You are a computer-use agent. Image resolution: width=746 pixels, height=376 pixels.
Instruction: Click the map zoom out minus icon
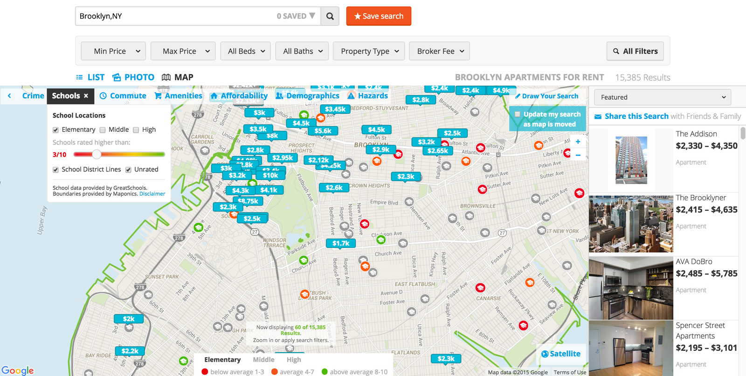point(578,155)
